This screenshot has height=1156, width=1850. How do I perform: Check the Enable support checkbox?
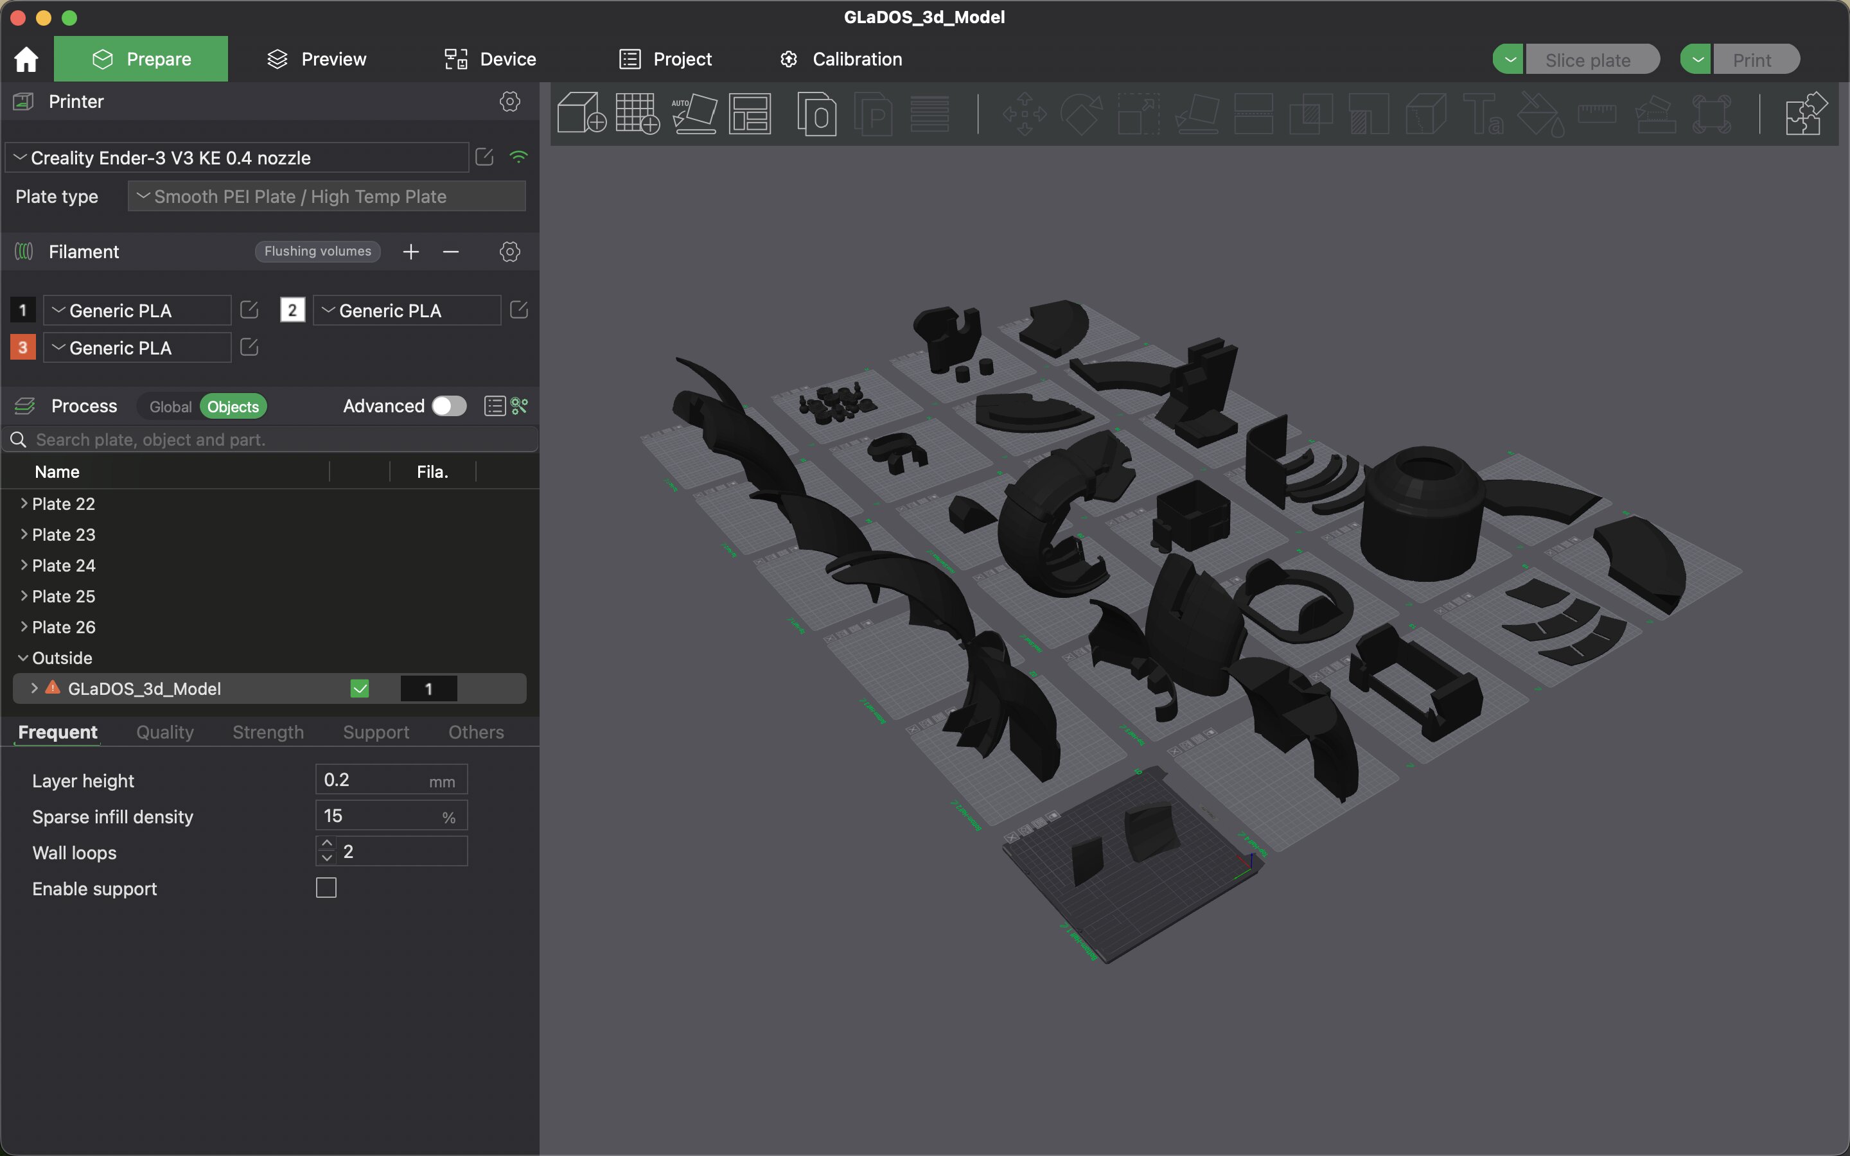pos(326,888)
